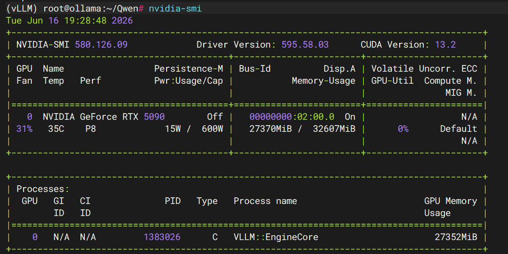The width and height of the screenshot is (508, 254).
Task: Click the Memory-Usage header text
Action: 323,81
